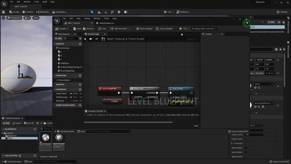Open blueprint editor View menu
This screenshot has width=291, height=164.
79,19
